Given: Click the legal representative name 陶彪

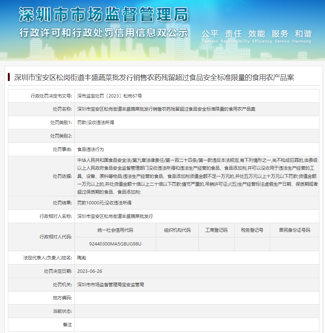Looking at the screenshot, I should pos(82,258).
